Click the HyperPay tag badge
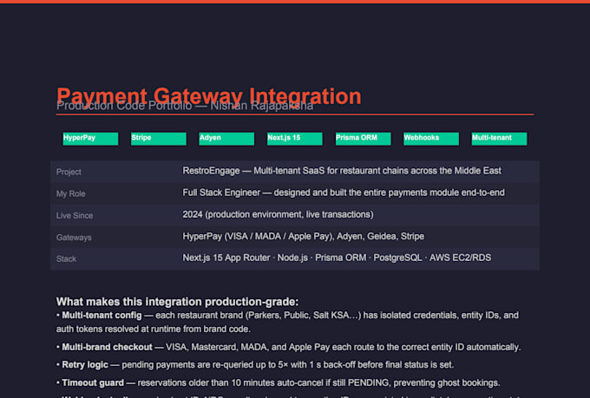This screenshot has height=398, width=590. [90, 139]
